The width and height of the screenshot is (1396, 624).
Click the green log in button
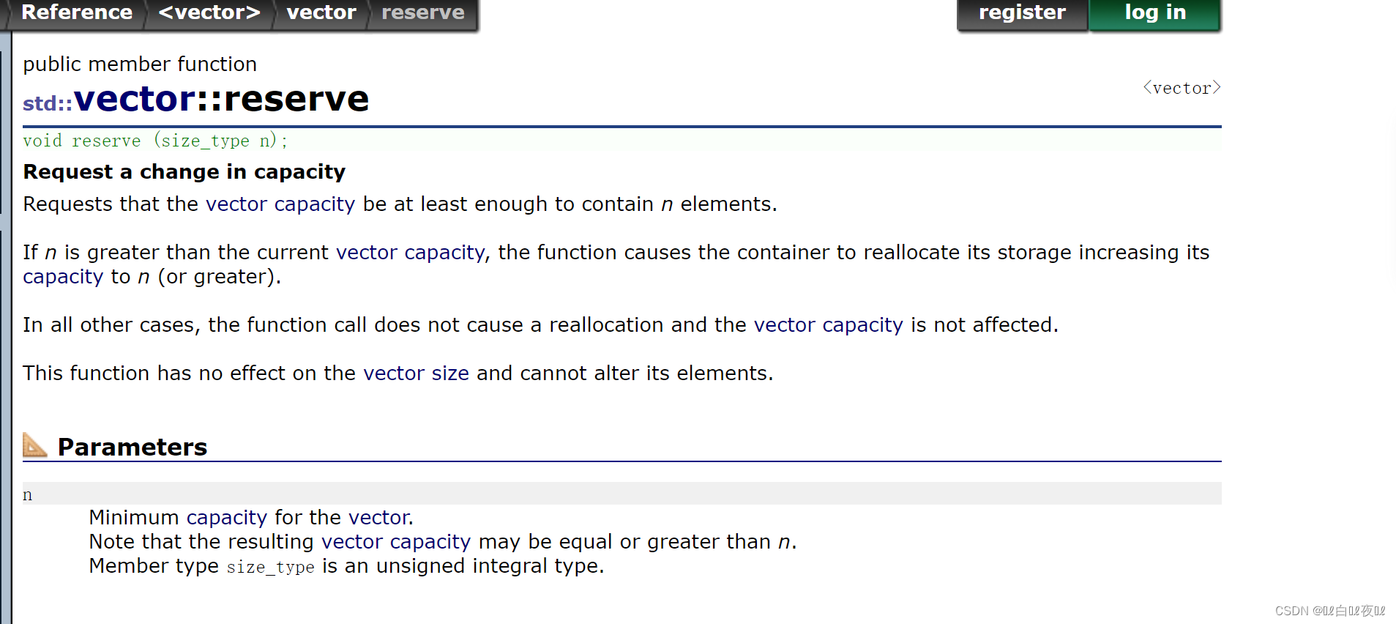[1154, 12]
